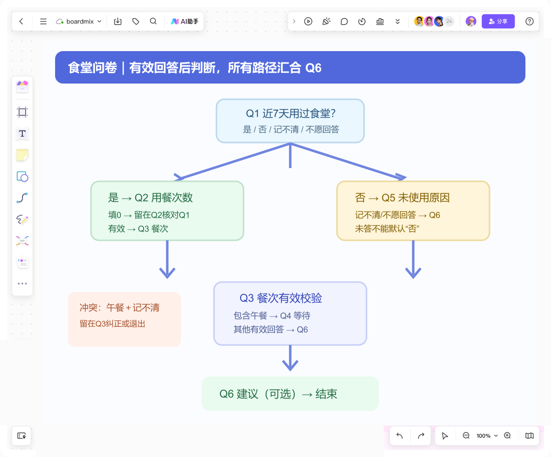The image size is (551, 457).
Task: Select the Text tool
Action: point(22,134)
